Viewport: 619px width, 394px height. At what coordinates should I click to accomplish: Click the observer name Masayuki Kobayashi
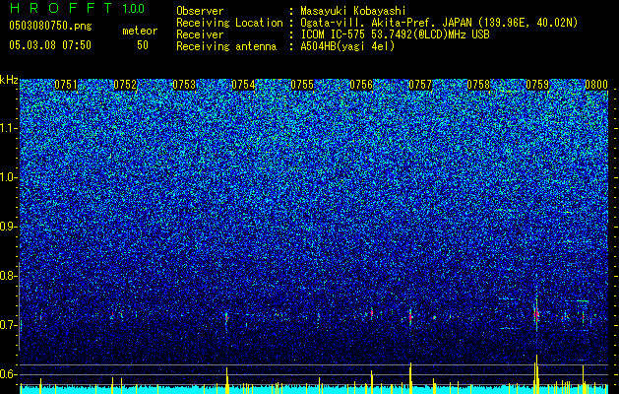352,11
